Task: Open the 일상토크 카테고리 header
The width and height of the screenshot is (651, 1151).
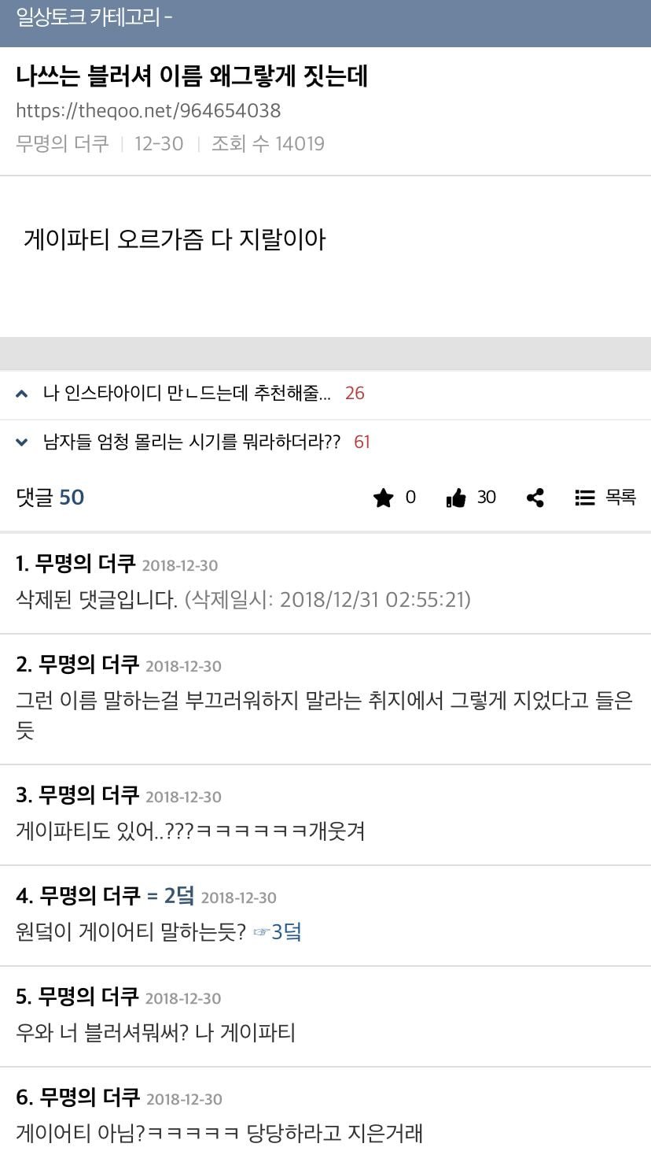Action: (94, 18)
